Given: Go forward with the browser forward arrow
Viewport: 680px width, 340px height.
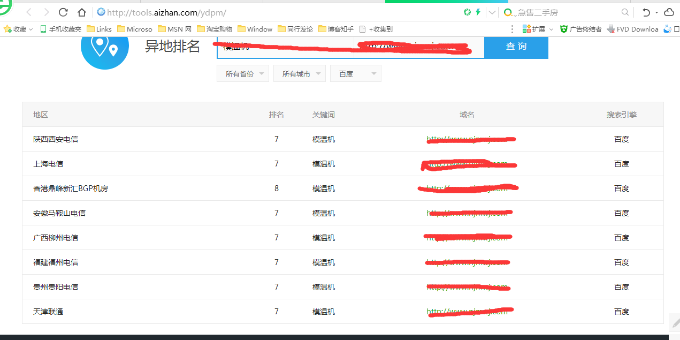Looking at the screenshot, I should pos(47,12).
